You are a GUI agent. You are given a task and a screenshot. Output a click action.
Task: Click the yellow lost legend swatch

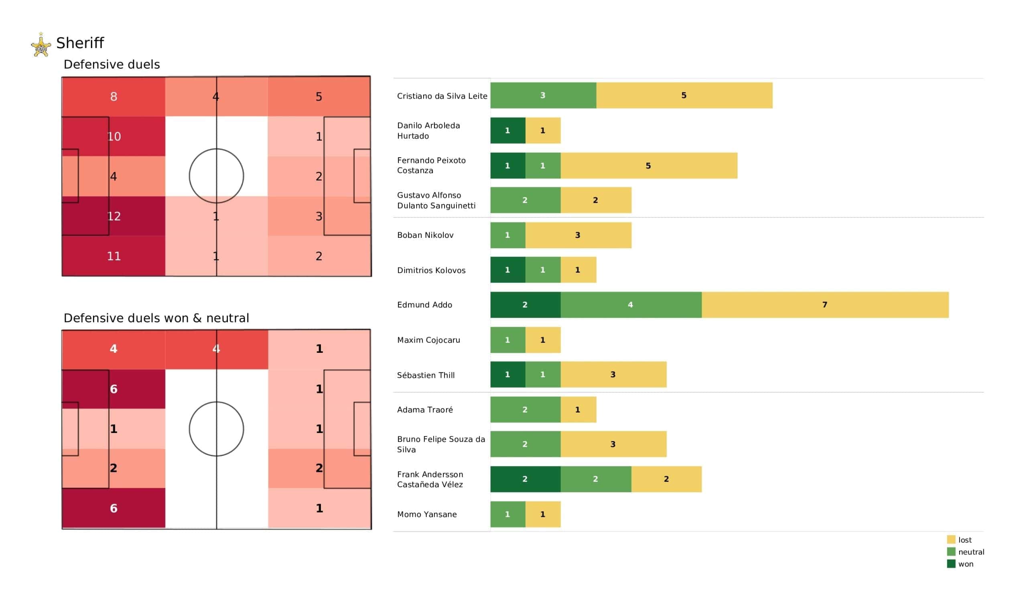click(x=951, y=540)
